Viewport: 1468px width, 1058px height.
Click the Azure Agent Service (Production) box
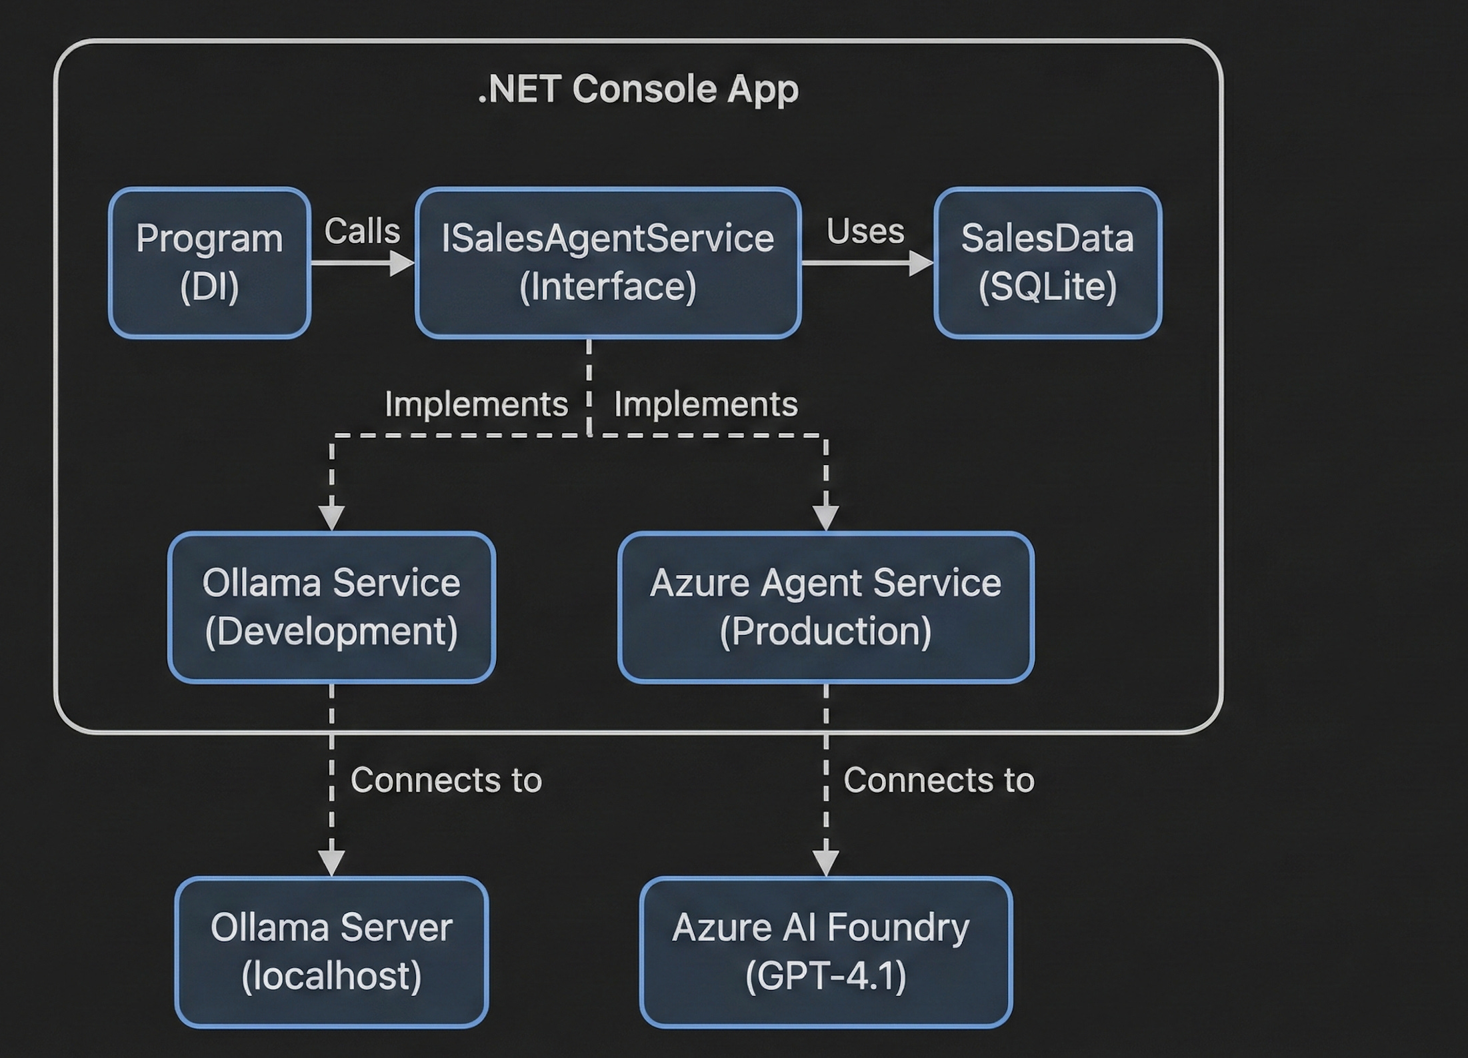pyautogui.click(x=825, y=607)
